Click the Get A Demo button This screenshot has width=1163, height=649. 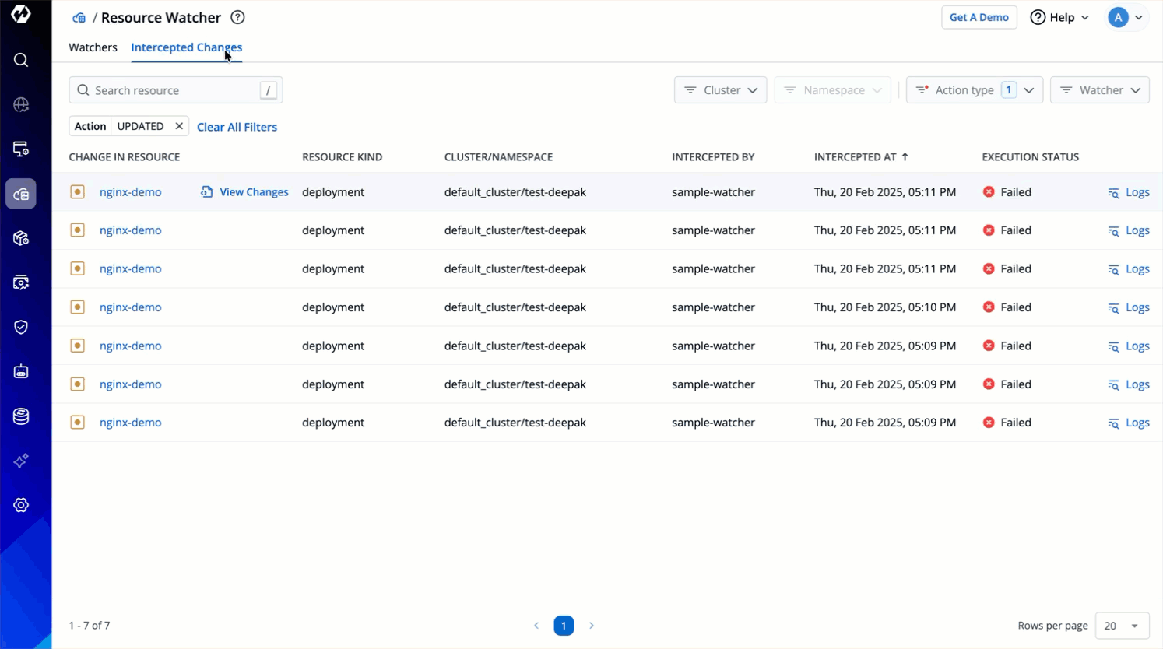[x=979, y=17]
